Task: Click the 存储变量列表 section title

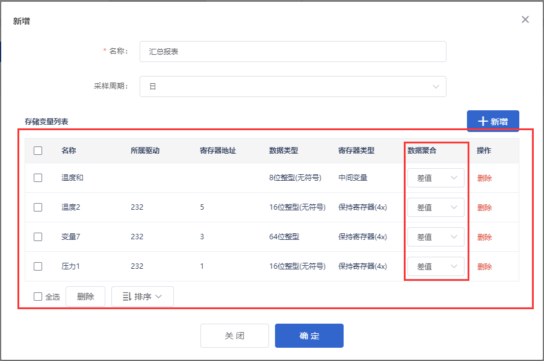Action: (46, 122)
